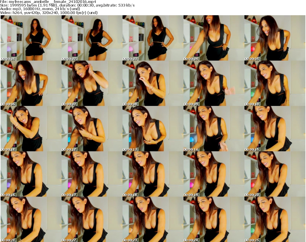
Task: Choose the thumbnail stamped 00:00:18
Action: pyautogui.click(x=153, y=174)
